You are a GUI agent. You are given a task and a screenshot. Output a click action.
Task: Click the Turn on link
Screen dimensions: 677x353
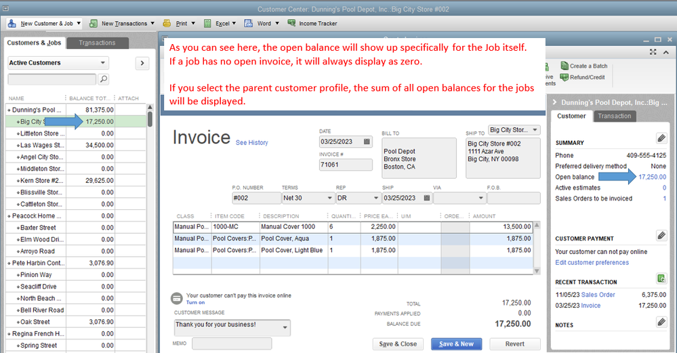(196, 302)
